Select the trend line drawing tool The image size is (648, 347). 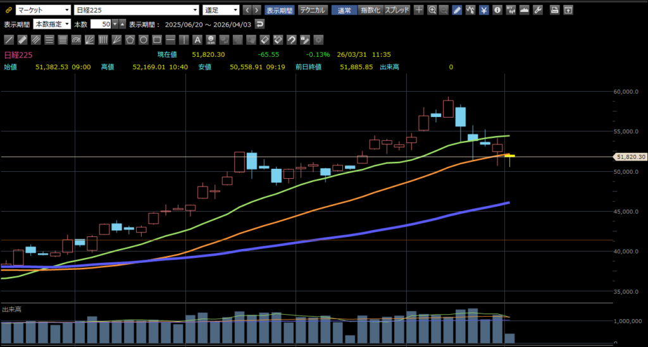pos(9,39)
